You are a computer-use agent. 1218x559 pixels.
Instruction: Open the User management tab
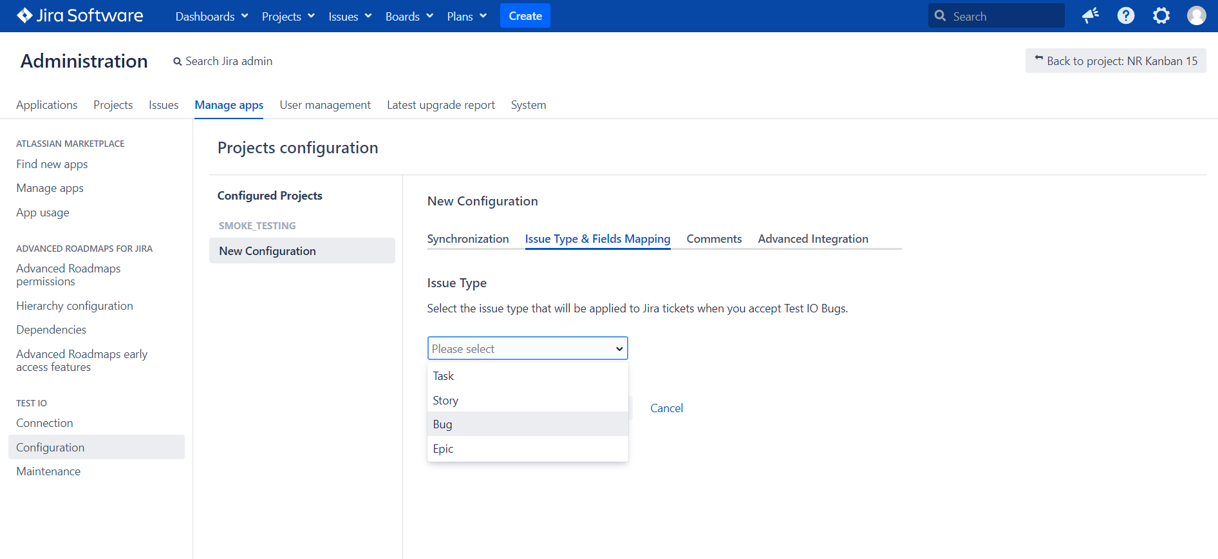pos(325,105)
